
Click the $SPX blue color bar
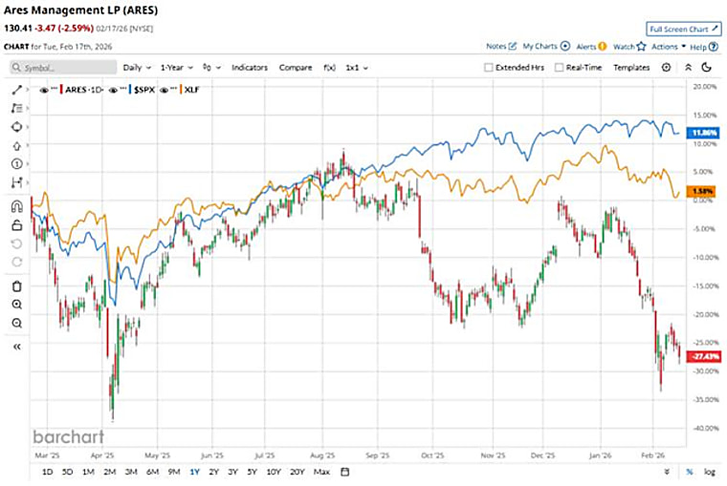click(x=130, y=90)
